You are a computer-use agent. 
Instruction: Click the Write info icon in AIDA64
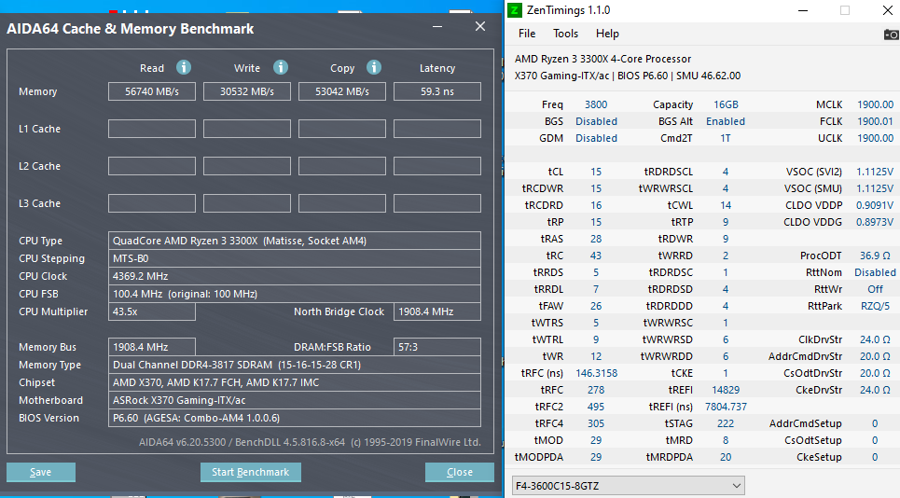coord(281,67)
